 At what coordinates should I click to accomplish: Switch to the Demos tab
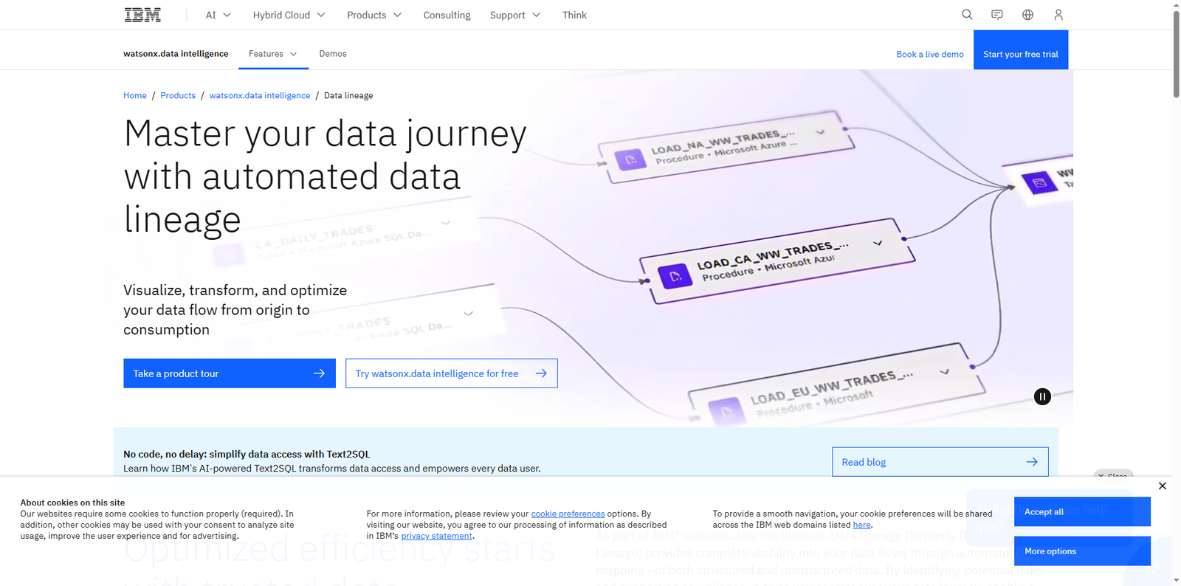333,54
